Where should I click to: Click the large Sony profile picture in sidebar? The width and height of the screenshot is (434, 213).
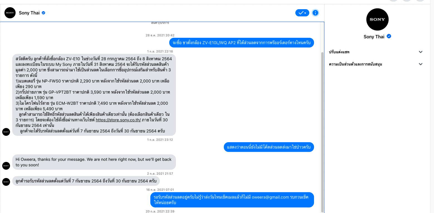point(377,19)
